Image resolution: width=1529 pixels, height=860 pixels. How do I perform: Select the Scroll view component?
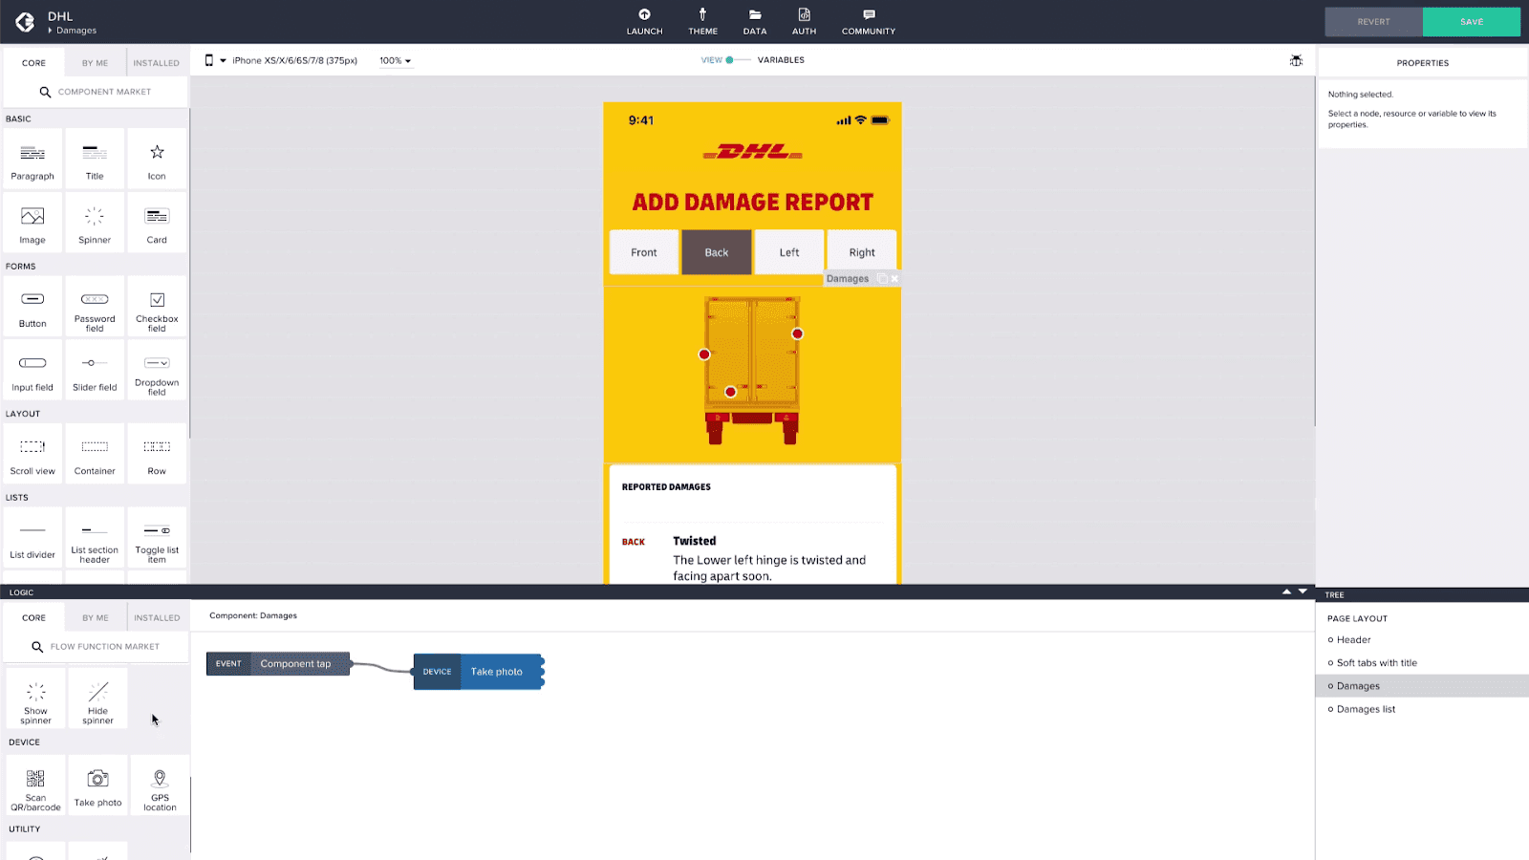pos(32,454)
